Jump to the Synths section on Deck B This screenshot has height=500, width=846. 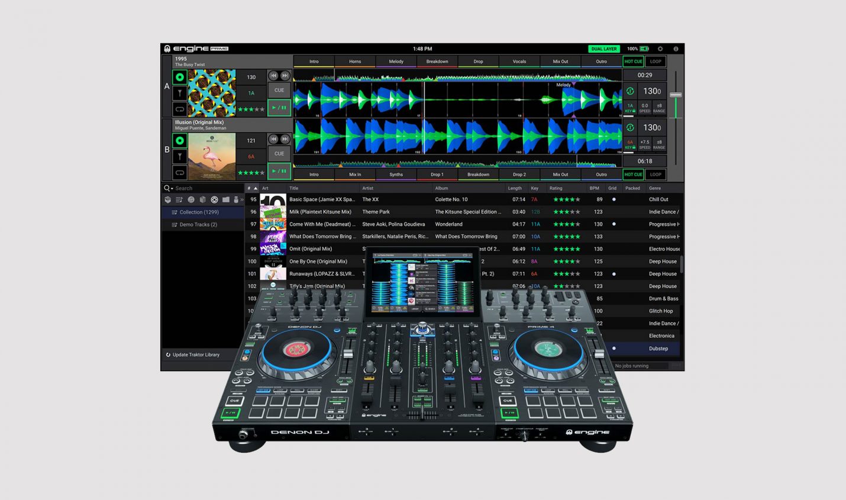coord(396,174)
